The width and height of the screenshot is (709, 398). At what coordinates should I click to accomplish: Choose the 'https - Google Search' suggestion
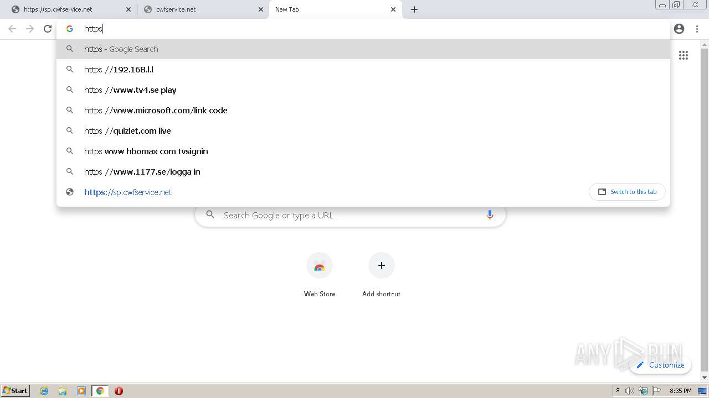click(x=363, y=49)
